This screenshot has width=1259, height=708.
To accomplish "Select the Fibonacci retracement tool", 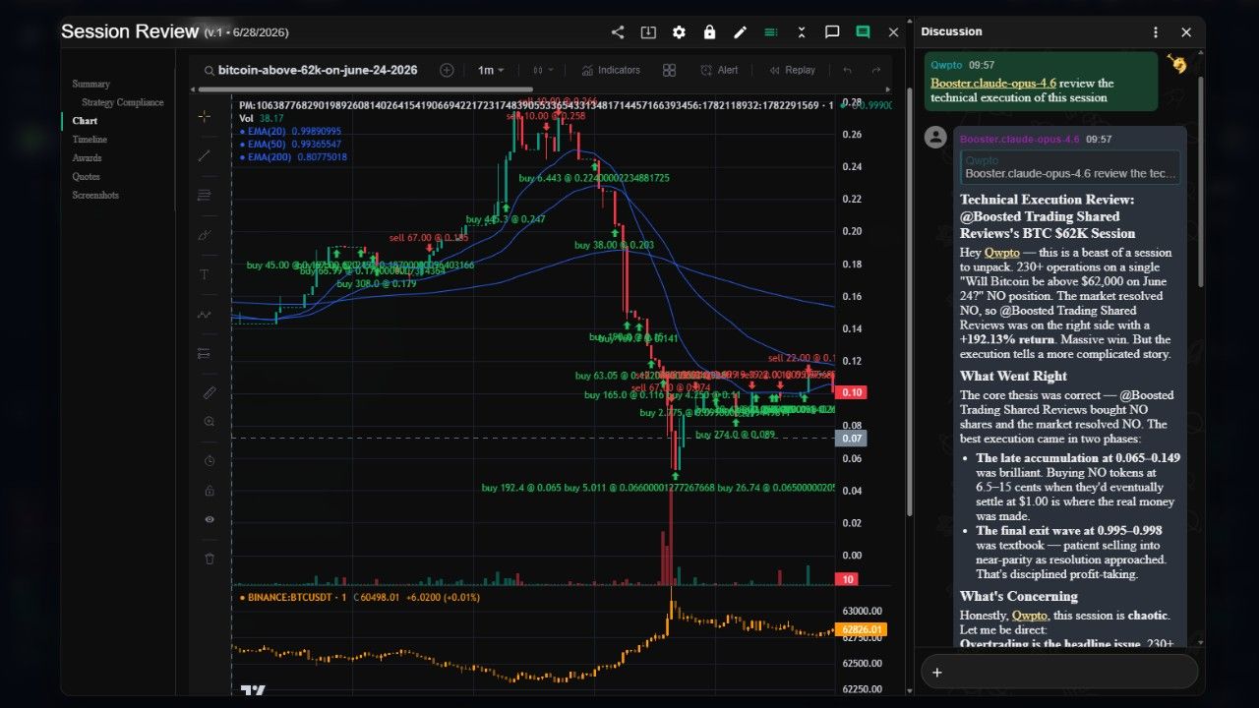I will (205, 195).
